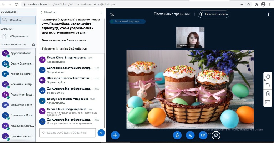Clear annotations with the trash icon
274x143 pixels.
pos(268,93)
